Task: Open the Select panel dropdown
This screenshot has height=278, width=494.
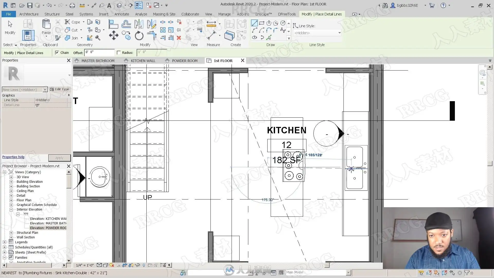Action: (10, 45)
